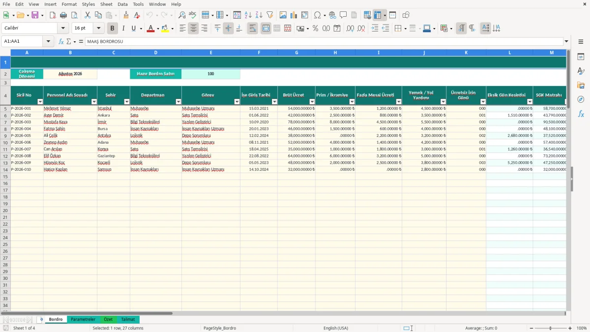590x332 pixels.
Task: Open sidebar Gallery icon
Action: coord(581,85)
